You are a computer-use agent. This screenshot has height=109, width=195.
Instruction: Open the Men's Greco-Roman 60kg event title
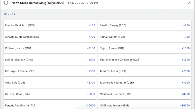click(38, 3)
